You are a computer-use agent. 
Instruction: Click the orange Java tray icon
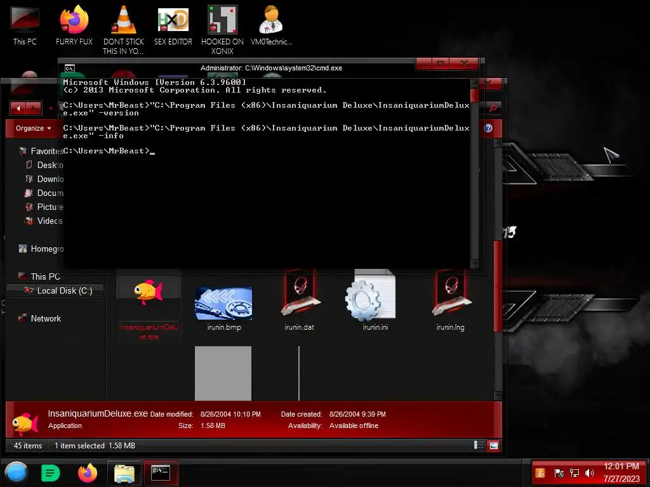point(540,473)
